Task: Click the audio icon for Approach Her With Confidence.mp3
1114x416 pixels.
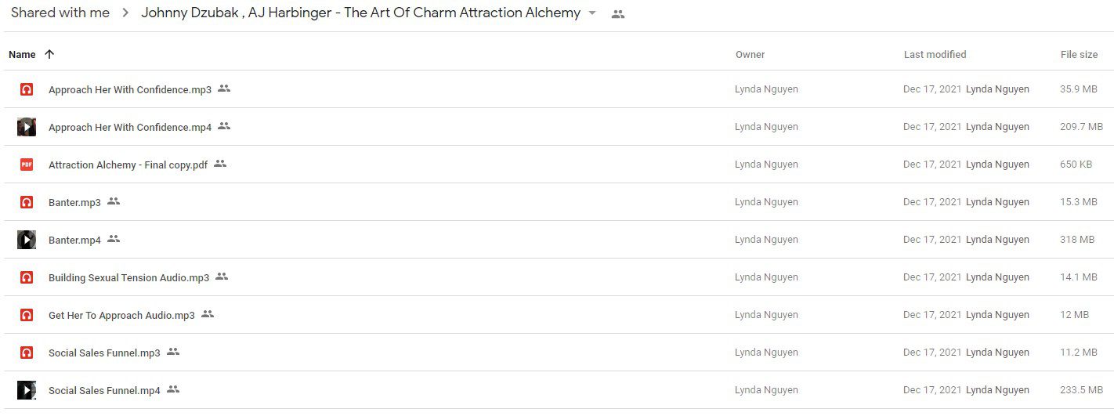Action: [x=27, y=89]
